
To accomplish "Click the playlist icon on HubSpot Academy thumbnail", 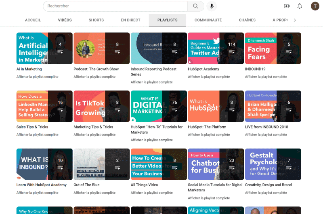I will (x=231, y=52).
